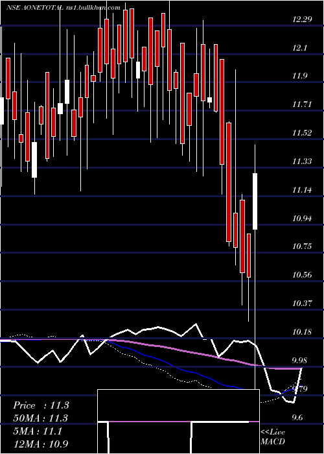Screen dimensions: 324x454
Task: Click the 11.9 price axis label
Action: click(299, 76)
